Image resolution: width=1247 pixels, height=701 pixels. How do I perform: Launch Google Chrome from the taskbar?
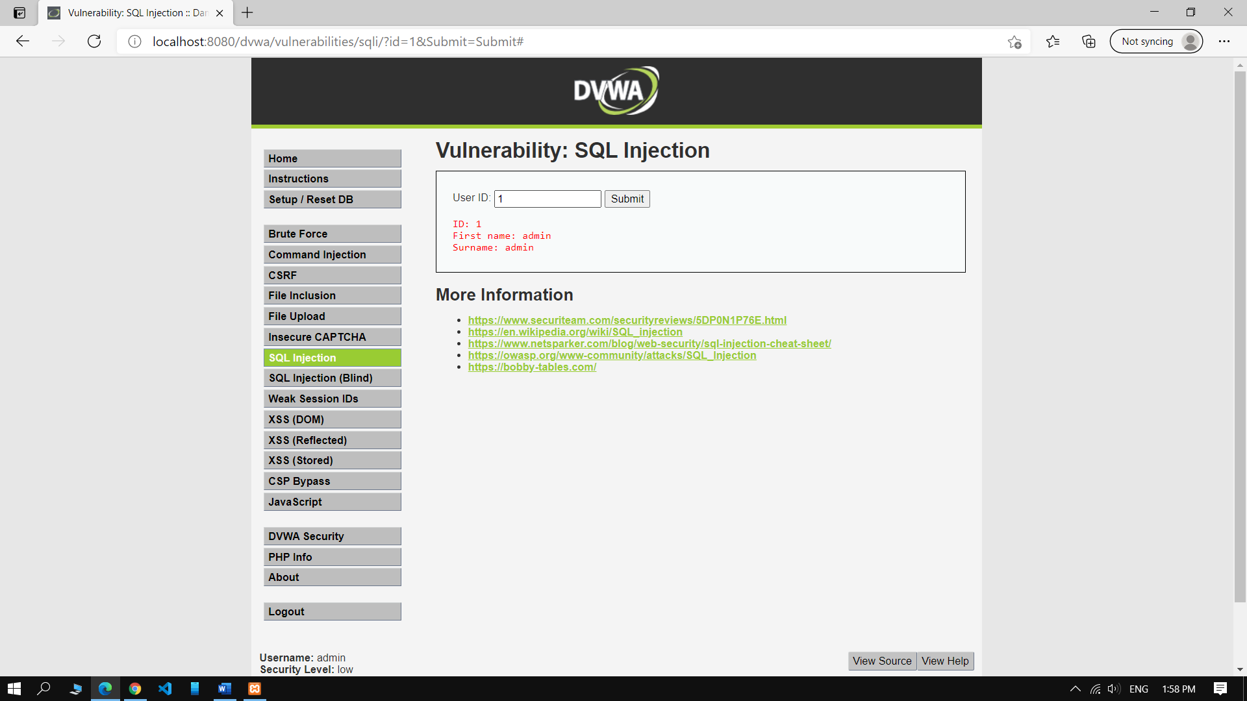point(135,689)
